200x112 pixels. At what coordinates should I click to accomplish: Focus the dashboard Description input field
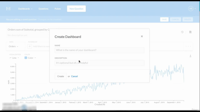point(99,63)
